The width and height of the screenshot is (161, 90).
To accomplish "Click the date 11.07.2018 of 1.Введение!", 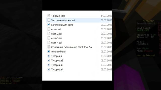I will click(x=106, y=16).
